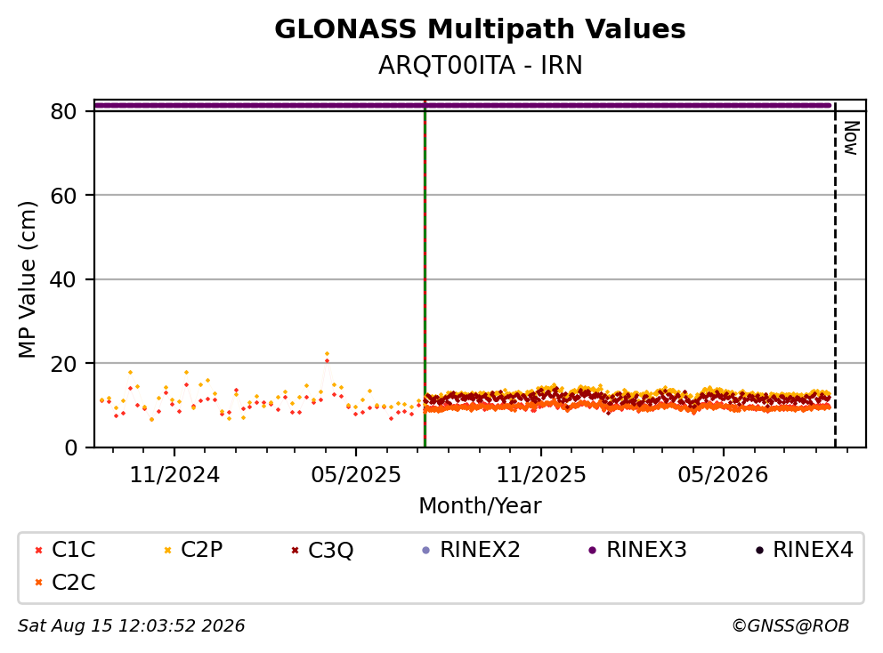Select the 'RINEX3' legend label
883x653 pixels.
[646, 550]
